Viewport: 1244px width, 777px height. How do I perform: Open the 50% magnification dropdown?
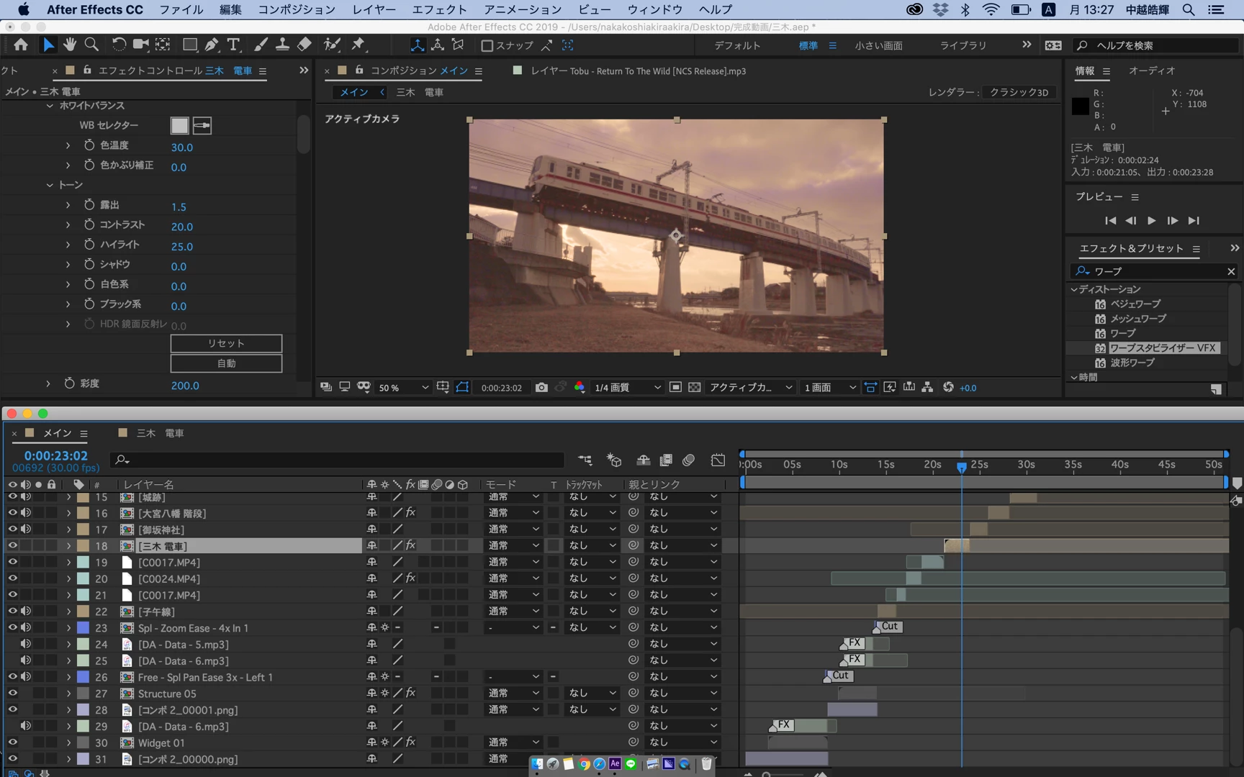pos(403,388)
